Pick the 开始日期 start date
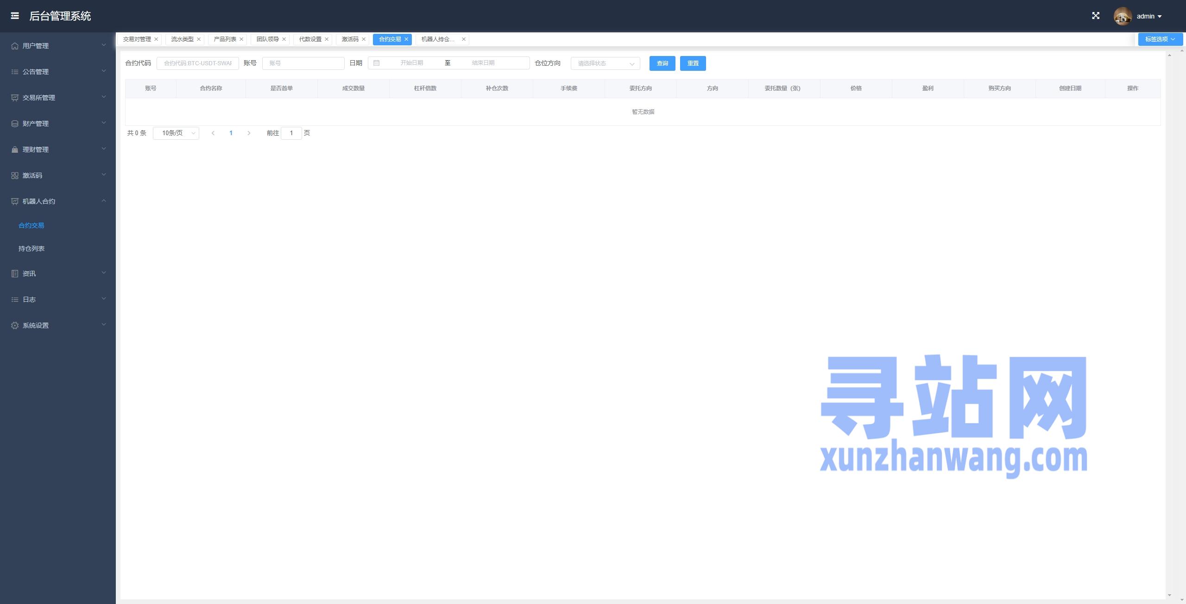This screenshot has width=1186, height=604. point(411,63)
